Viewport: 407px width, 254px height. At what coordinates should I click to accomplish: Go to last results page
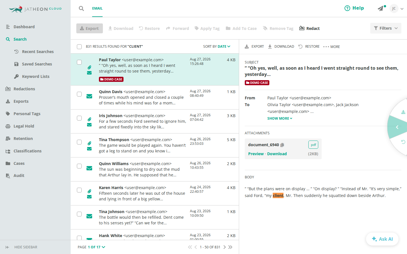click(x=230, y=247)
